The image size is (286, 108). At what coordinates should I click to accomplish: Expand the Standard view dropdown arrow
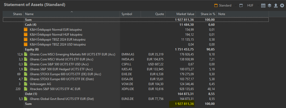236,5
